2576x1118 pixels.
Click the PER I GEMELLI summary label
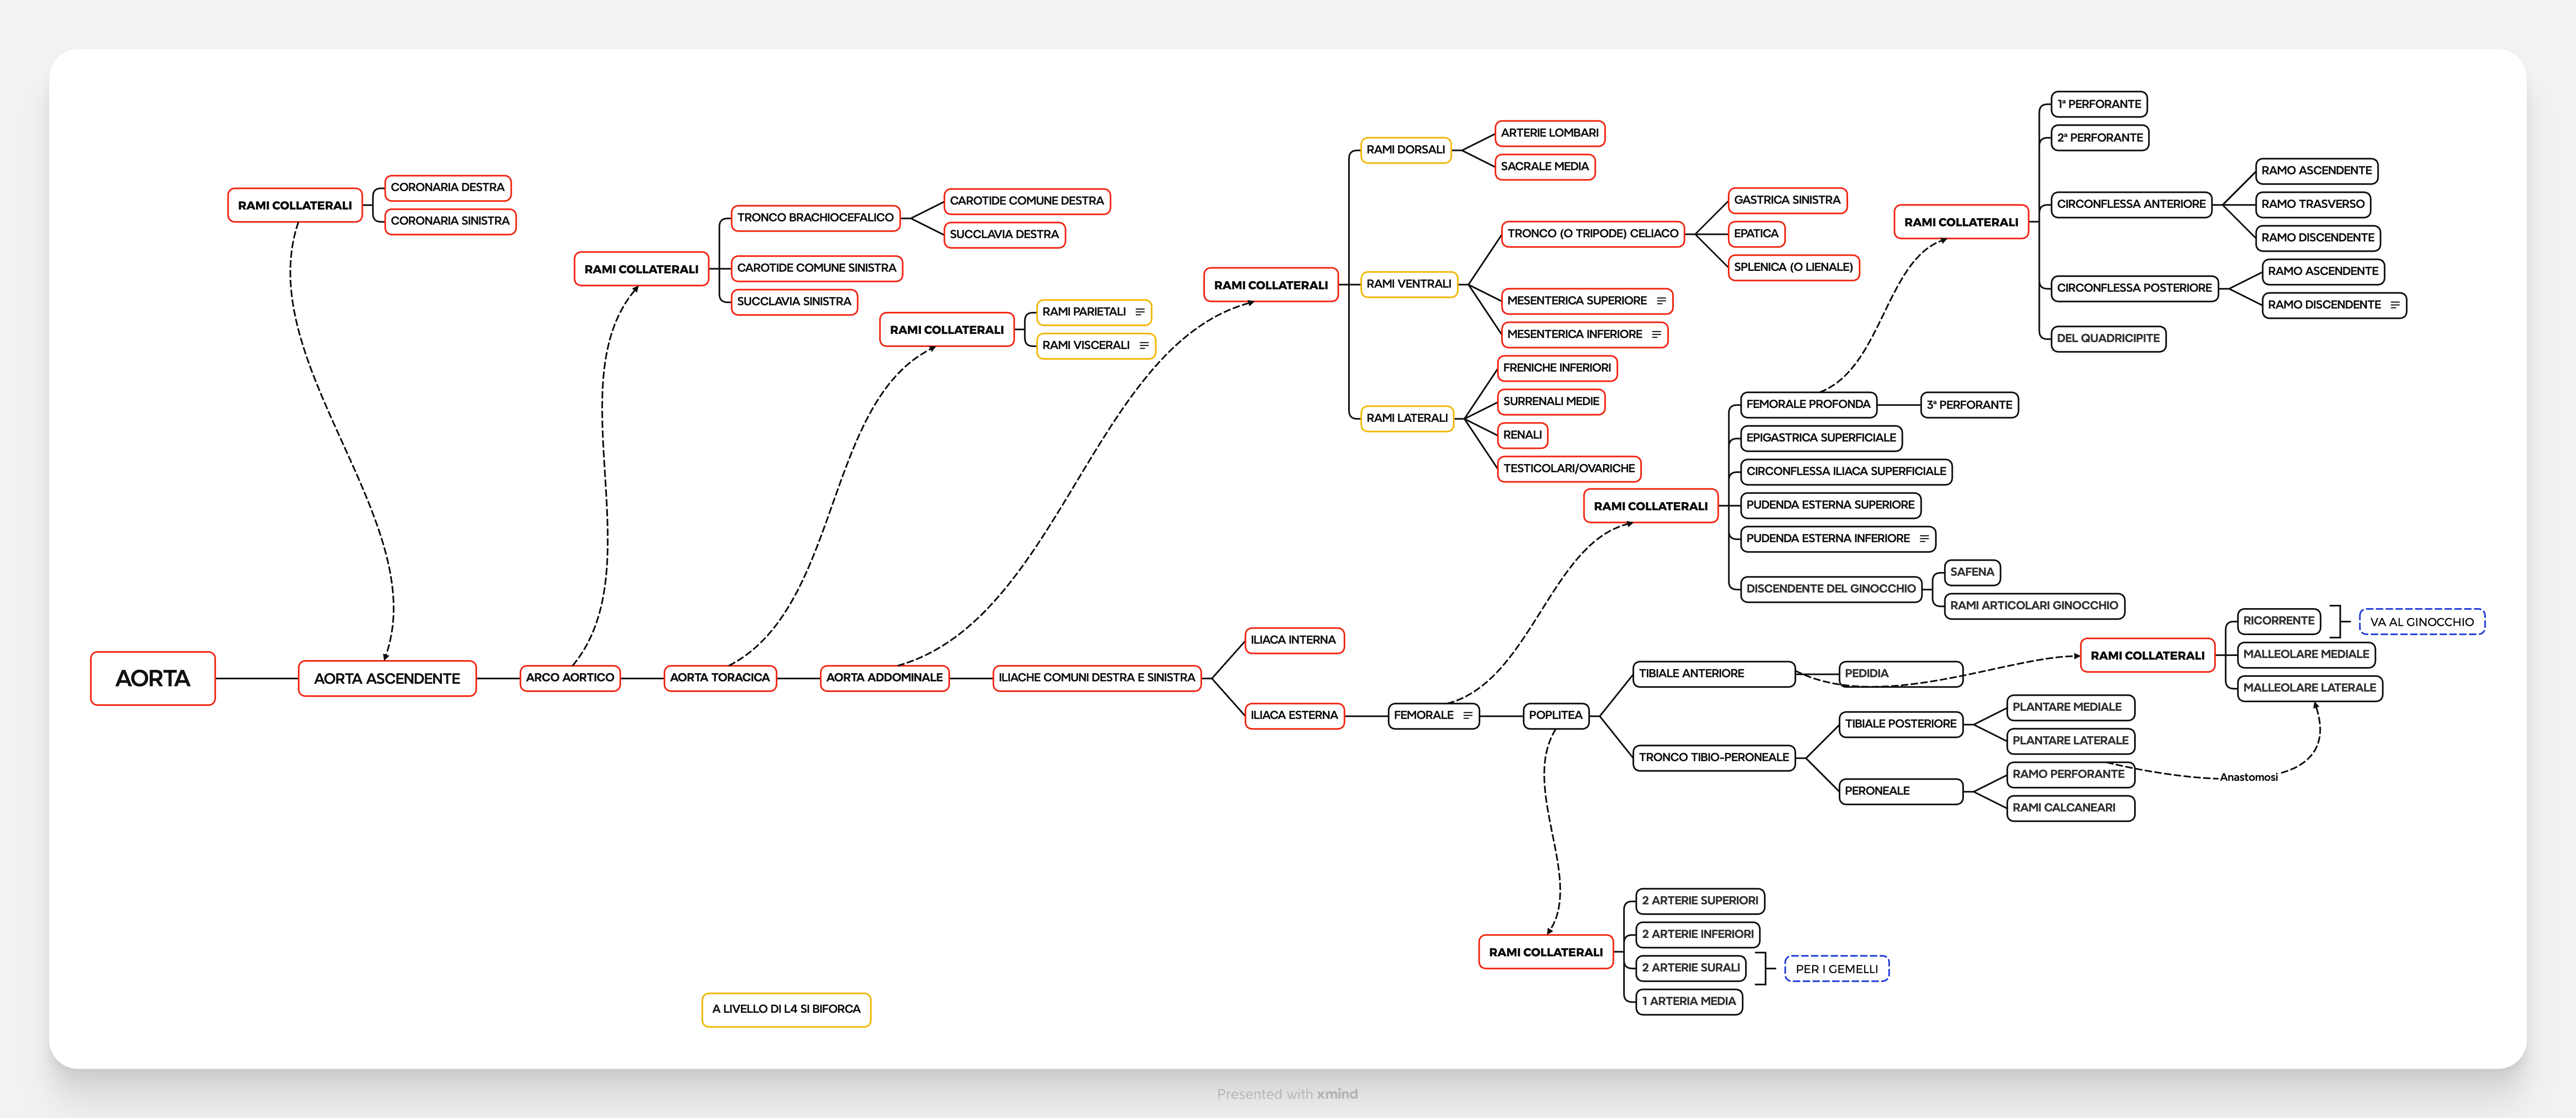pyautogui.click(x=1837, y=969)
